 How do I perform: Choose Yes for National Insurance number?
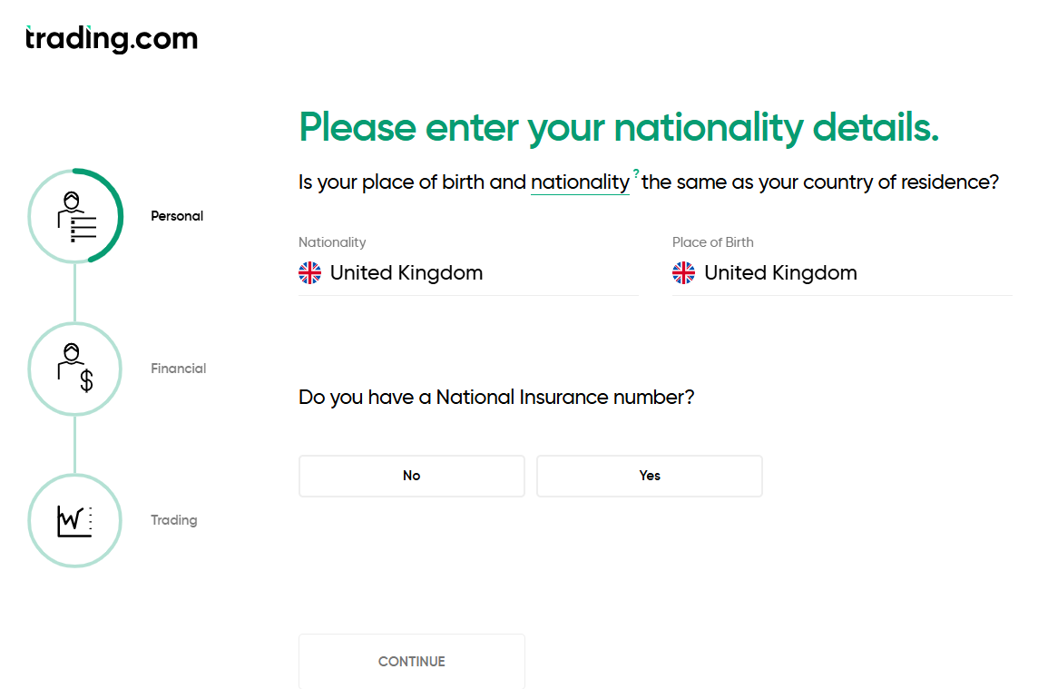coord(650,476)
